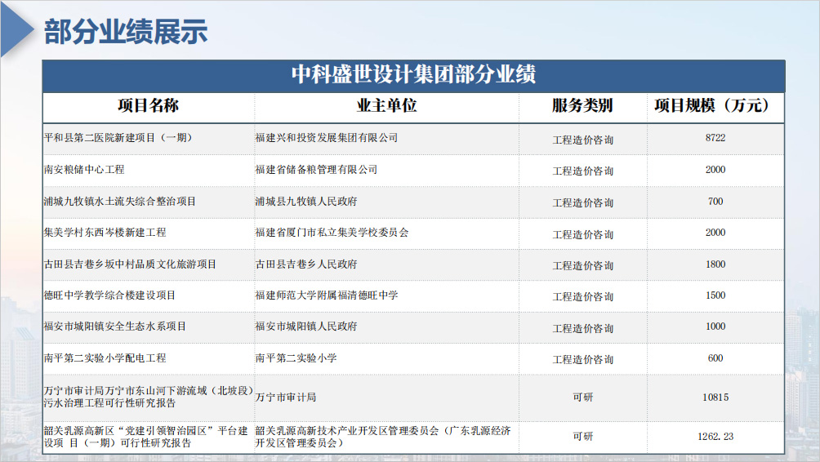820x462 pixels.
Task: Click 工程造价咨询 in the 平和县第二医院 row
Action: click(582, 140)
